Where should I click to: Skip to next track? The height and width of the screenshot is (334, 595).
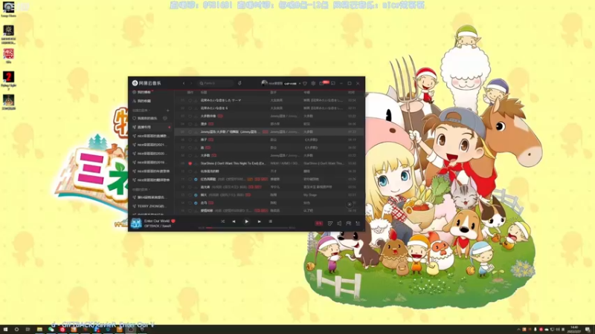tap(259, 221)
